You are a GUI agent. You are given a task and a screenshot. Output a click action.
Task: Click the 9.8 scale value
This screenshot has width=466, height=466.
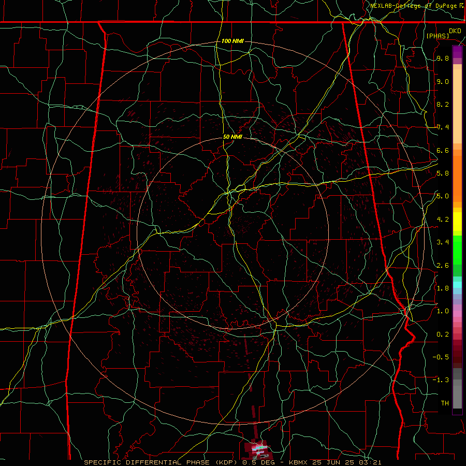[x=443, y=59]
